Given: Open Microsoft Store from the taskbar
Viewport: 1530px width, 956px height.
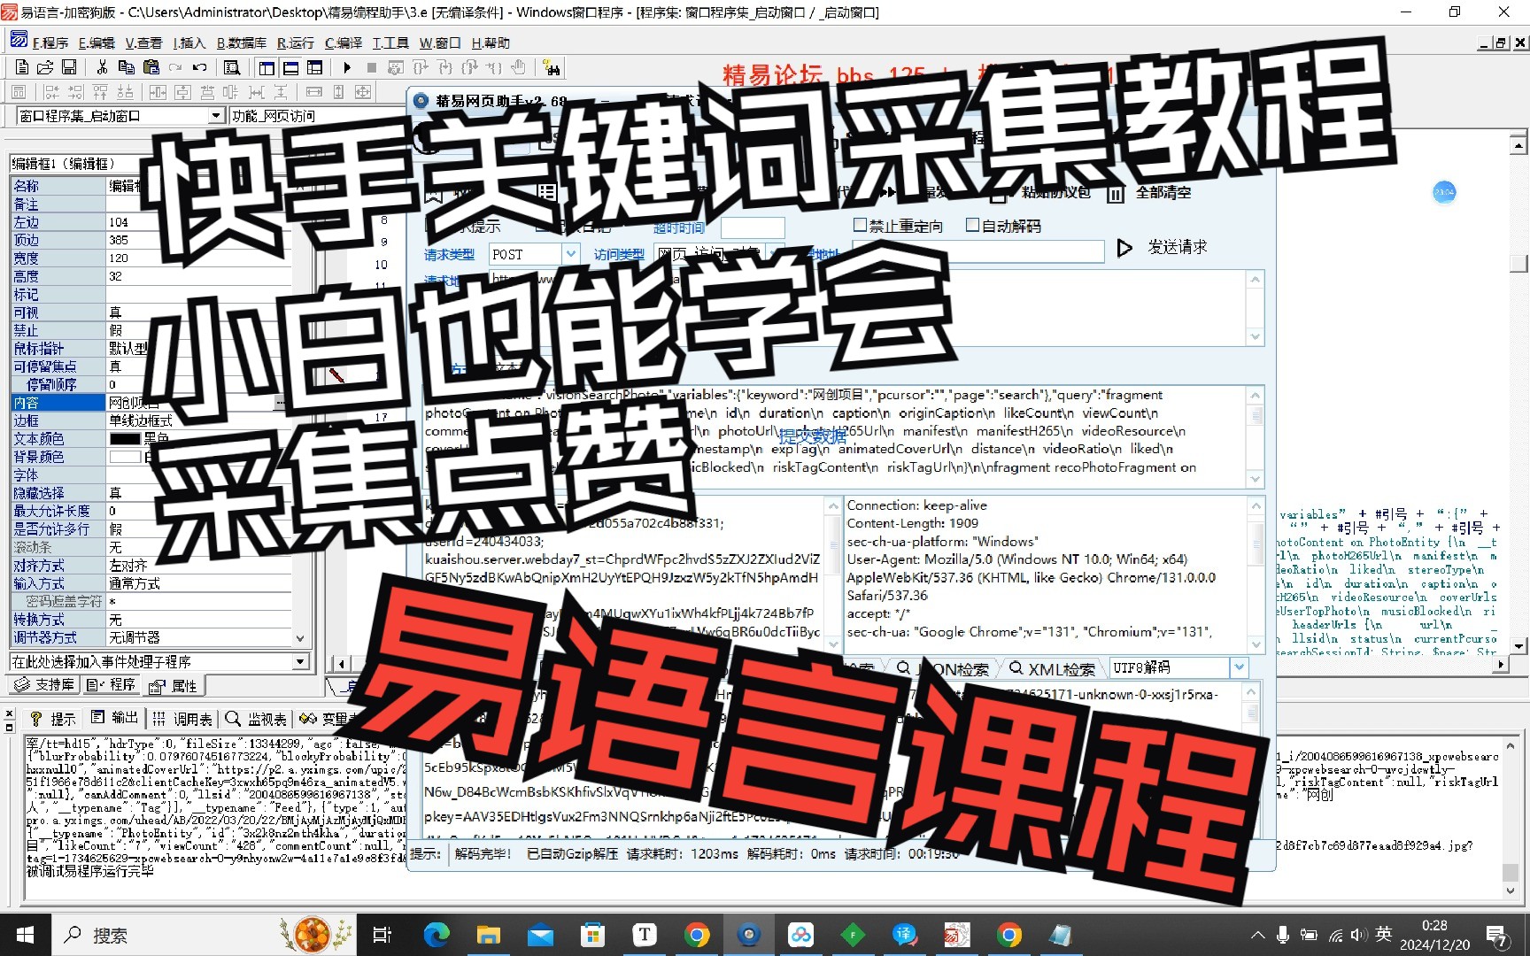Looking at the screenshot, I should point(592,935).
